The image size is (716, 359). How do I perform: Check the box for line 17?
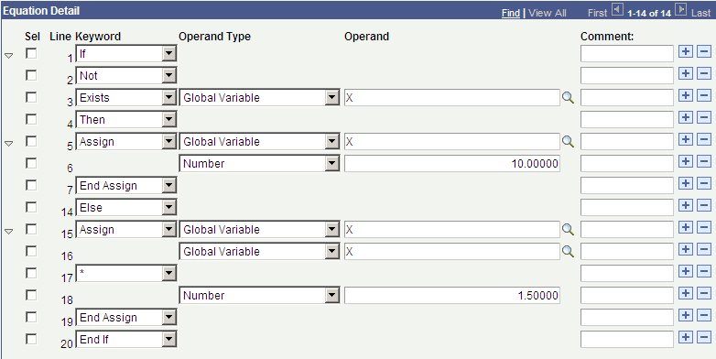pos(31,273)
